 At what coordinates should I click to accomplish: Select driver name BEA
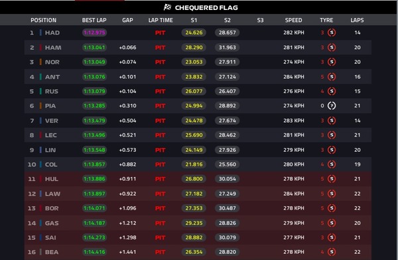[x=52, y=252]
